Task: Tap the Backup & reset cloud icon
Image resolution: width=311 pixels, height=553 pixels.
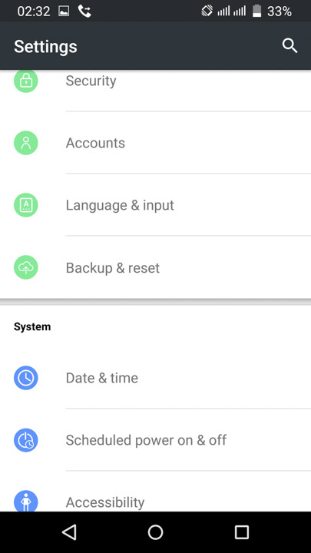Action: (26, 267)
